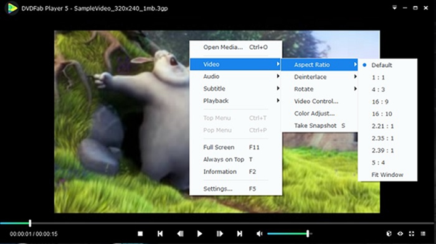Choose the 1 : 1 aspect ratio
This screenshot has width=436, height=244.
click(387, 77)
